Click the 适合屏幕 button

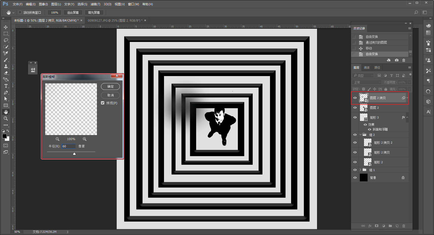tap(73, 13)
